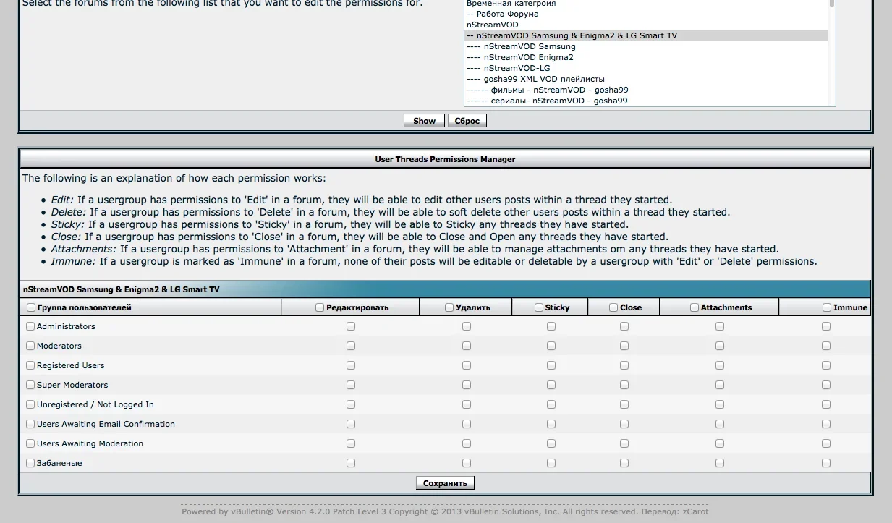Mark Administrators as Immune
Viewport: 892px width, 523px height.
(x=826, y=326)
